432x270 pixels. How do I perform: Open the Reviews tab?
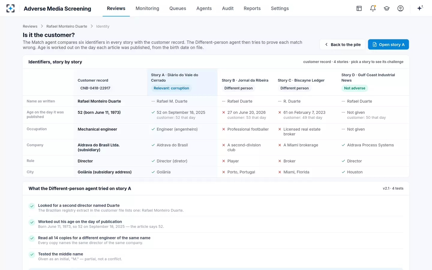click(x=116, y=8)
